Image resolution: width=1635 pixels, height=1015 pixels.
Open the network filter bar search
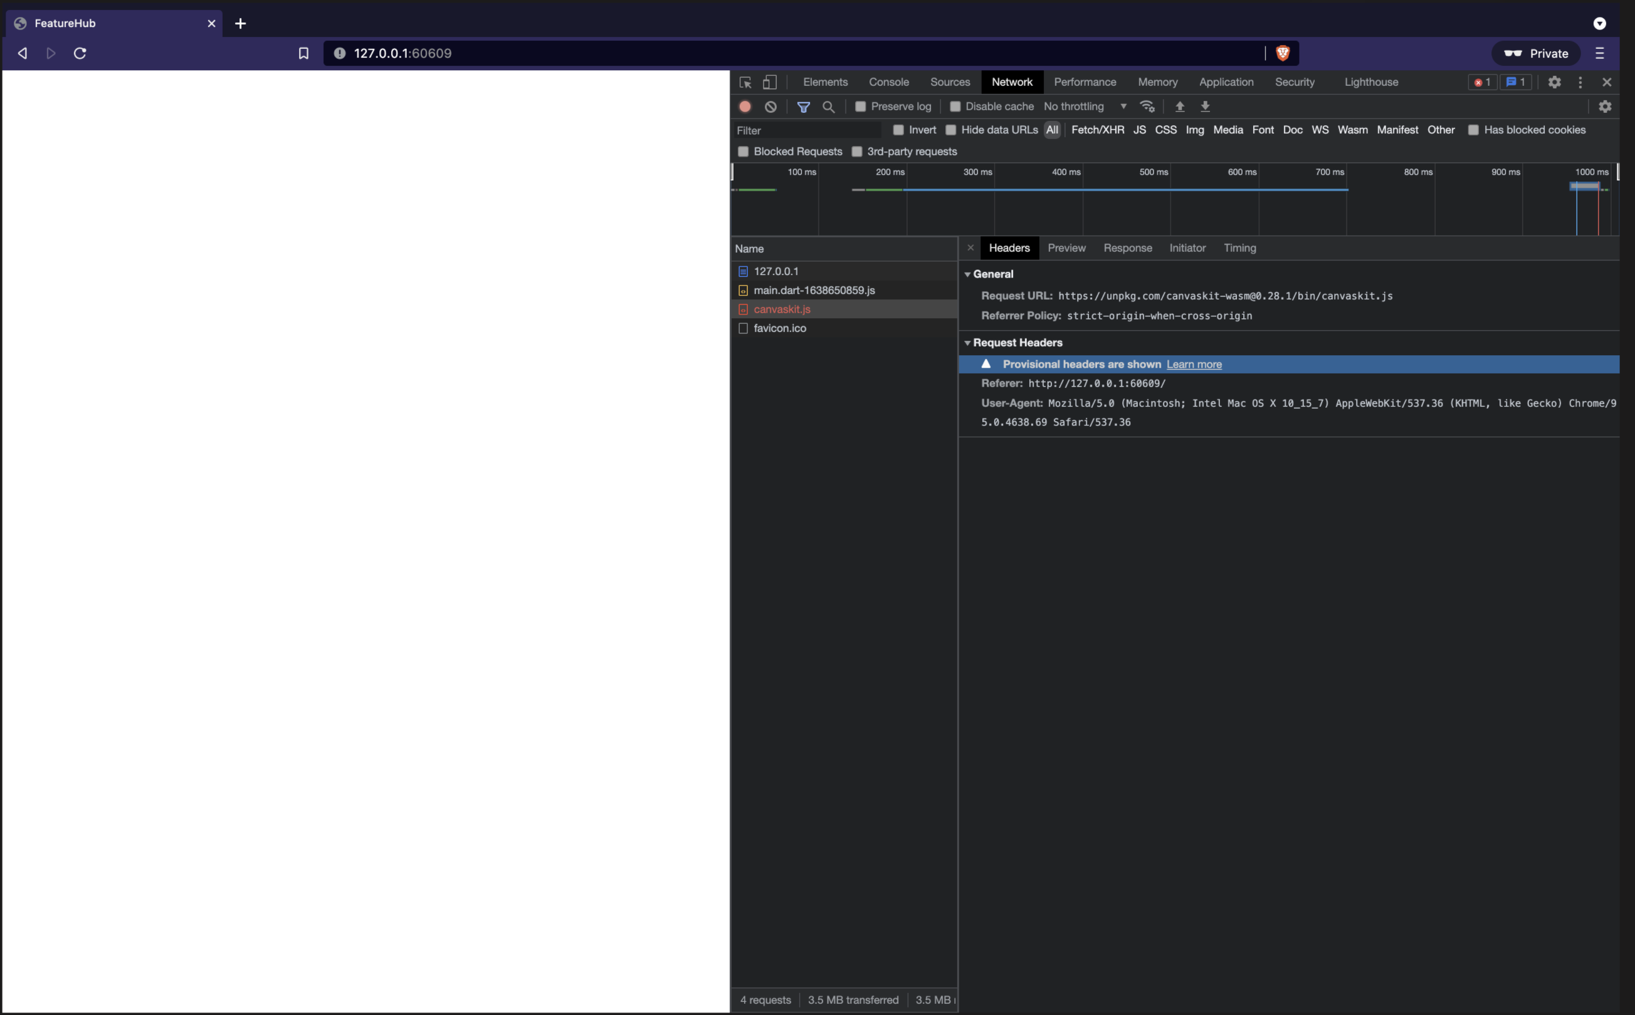[x=828, y=107]
